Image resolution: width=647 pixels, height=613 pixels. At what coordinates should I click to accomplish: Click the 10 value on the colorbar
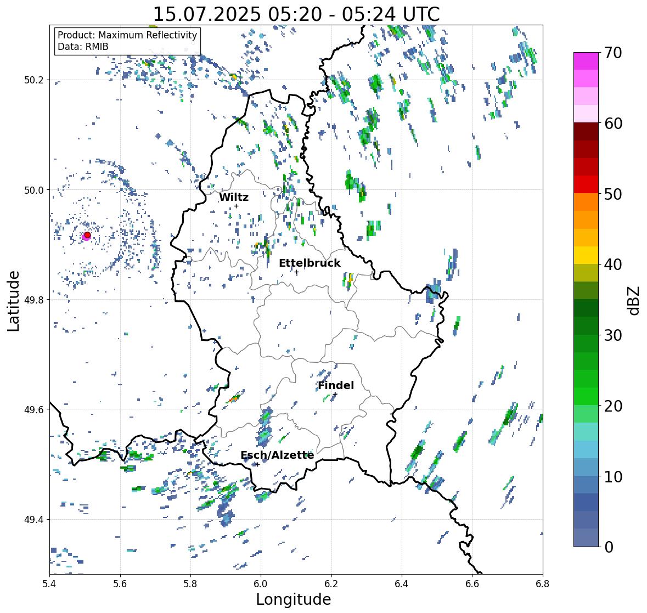pos(613,476)
